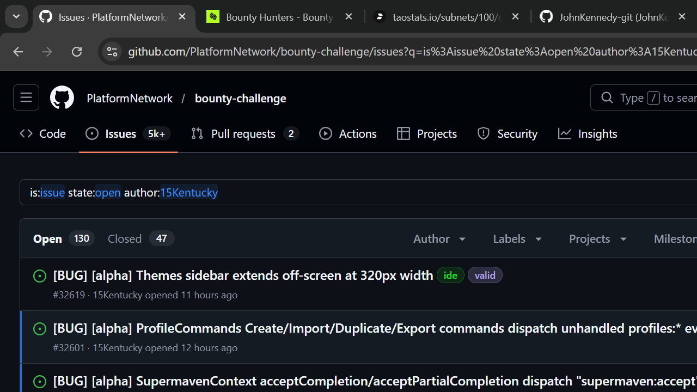Viewport: 697px width, 392px height.
Task: Go forward with the browser arrow
Action: [x=47, y=52]
